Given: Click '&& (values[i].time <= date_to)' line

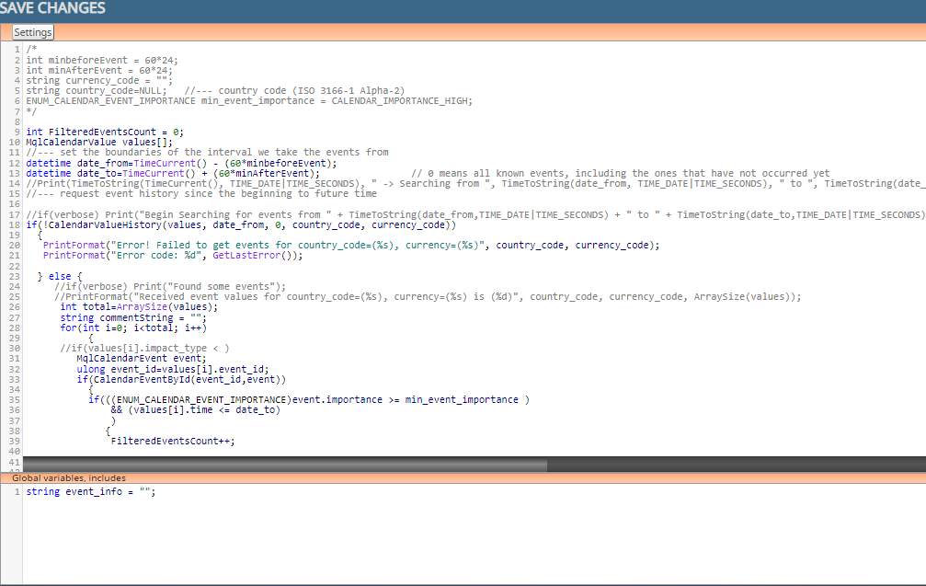Looking at the screenshot, I should pyautogui.click(x=196, y=409).
